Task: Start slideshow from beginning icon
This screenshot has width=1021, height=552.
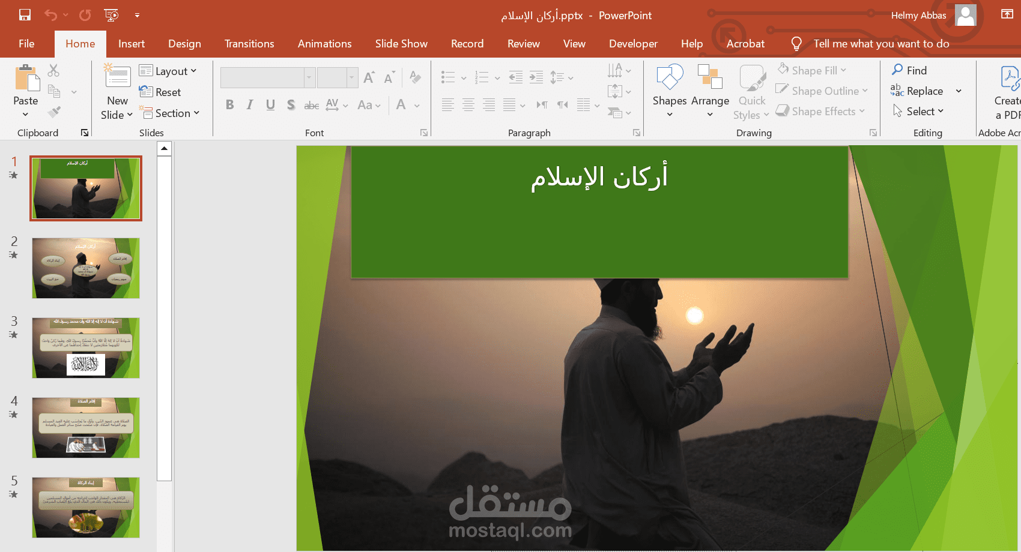Action: click(111, 15)
